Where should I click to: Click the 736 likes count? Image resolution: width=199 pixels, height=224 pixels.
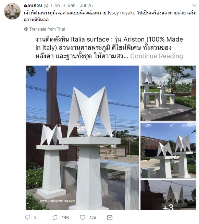click(92, 217)
